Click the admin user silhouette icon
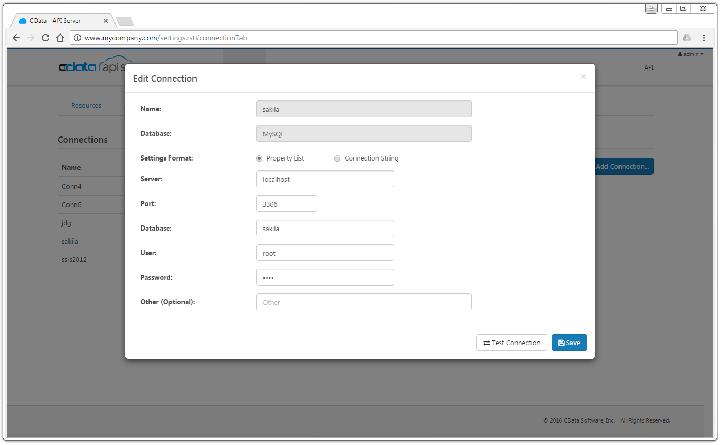The image size is (722, 445). tap(681, 54)
